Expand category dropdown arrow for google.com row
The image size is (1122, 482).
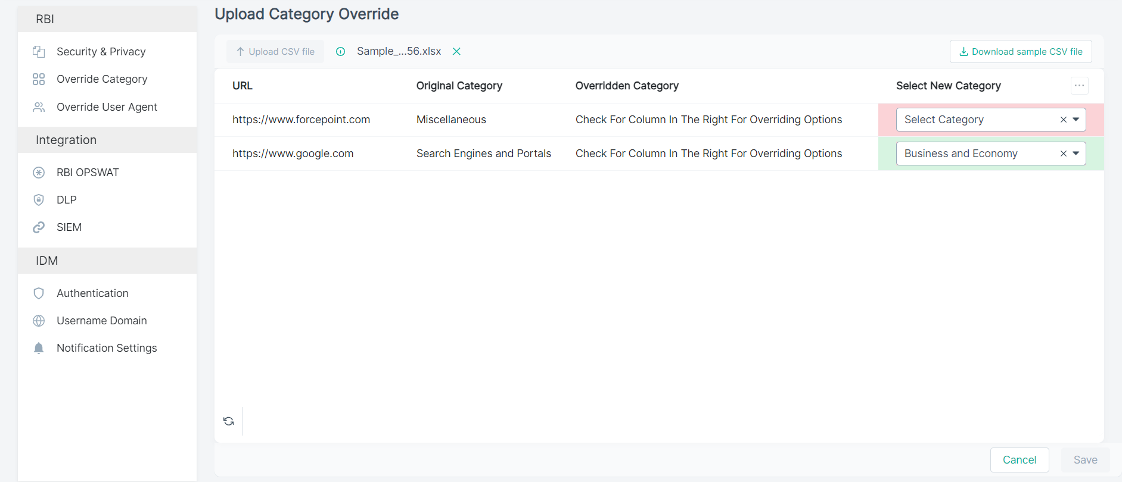(x=1076, y=154)
